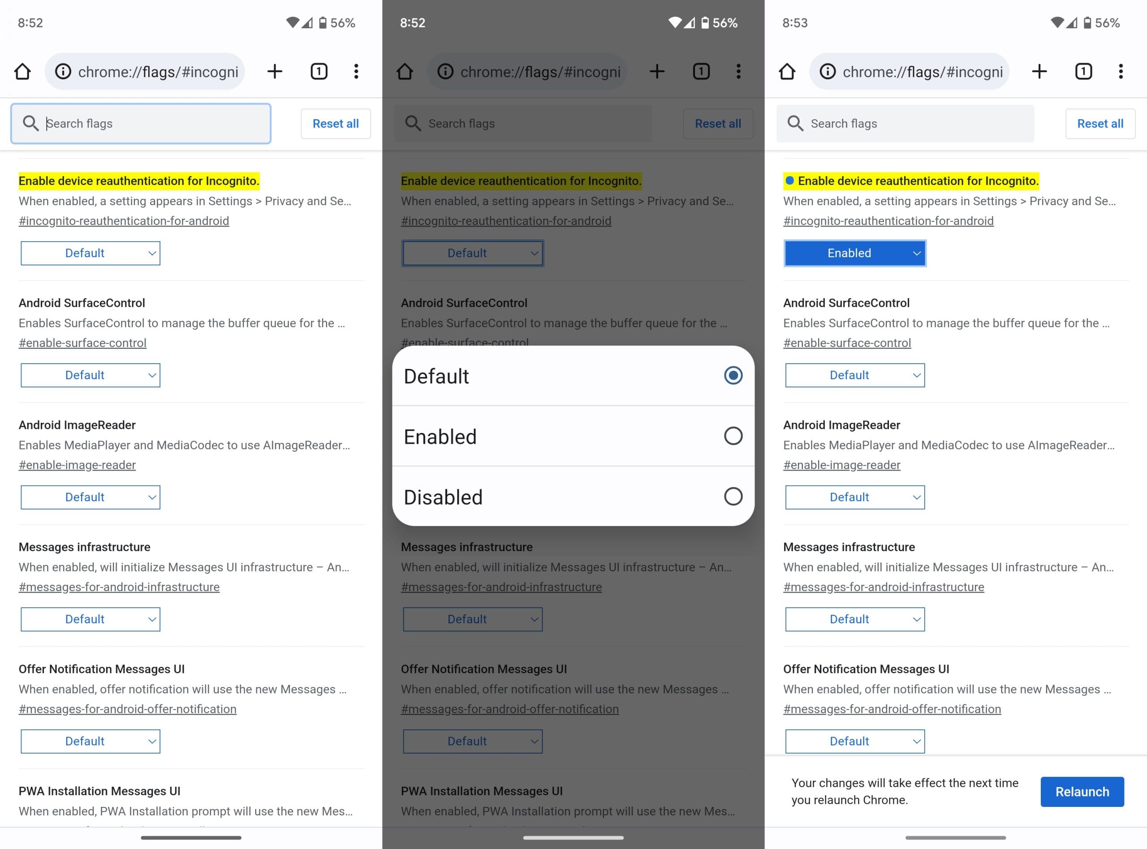The width and height of the screenshot is (1147, 849).
Task: Click the three-dot overflow menu icon
Action: click(x=1121, y=71)
